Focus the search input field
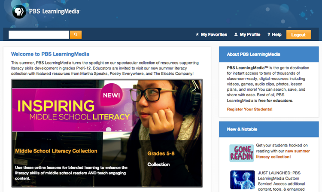 tap(39, 35)
